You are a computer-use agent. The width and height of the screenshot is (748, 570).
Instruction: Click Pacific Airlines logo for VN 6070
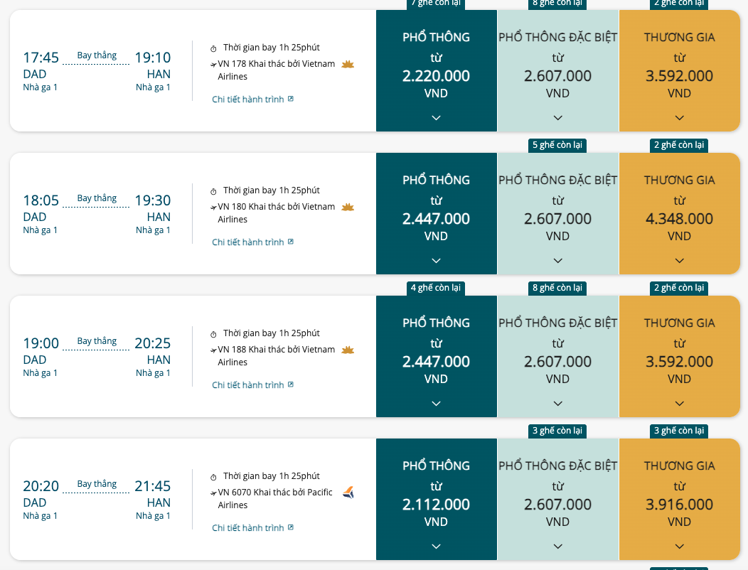(348, 493)
